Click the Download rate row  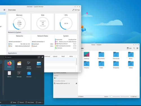43,44
